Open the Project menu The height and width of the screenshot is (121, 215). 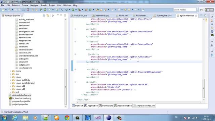tap(52, 5)
